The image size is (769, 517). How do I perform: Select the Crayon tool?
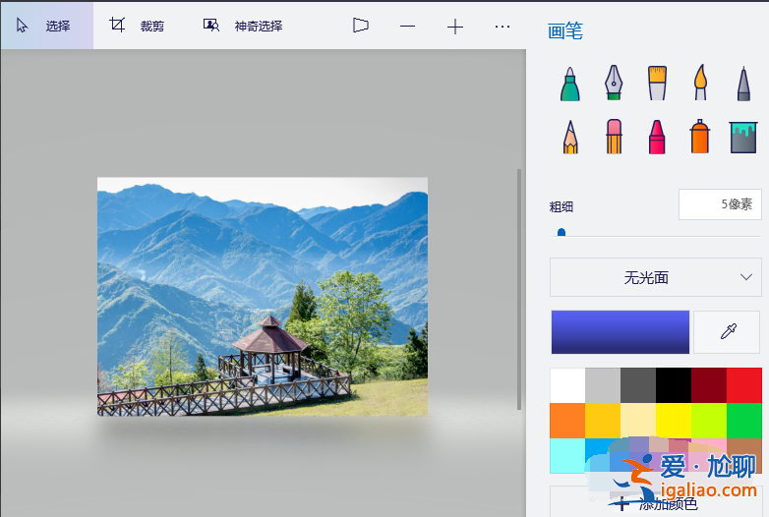pos(657,137)
